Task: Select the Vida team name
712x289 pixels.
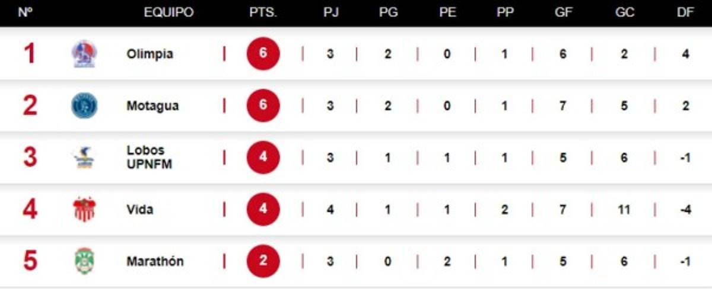Action: point(139,209)
